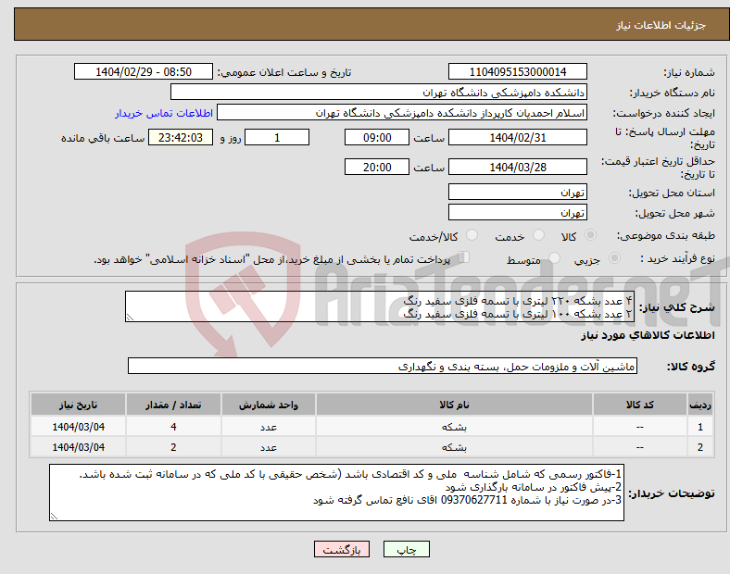Click the price validity time 20:00
The width and height of the screenshot is (730, 574).
(x=377, y=167)
